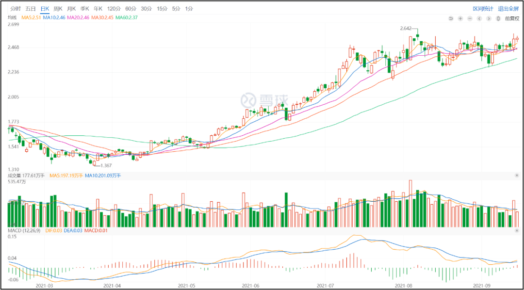Click the volume MA10:201.09万手 label

(x=103, y=176)
